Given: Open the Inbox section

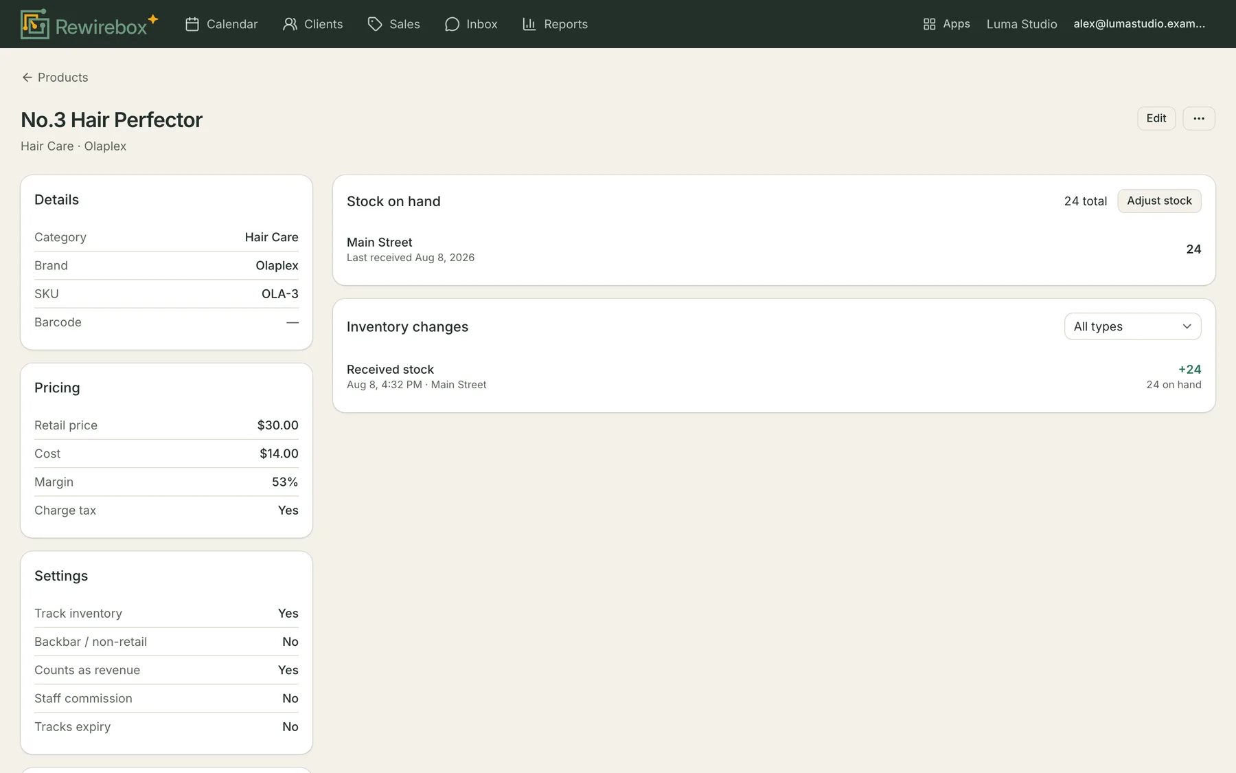Looking at the screenshot, I should (471, 24).
